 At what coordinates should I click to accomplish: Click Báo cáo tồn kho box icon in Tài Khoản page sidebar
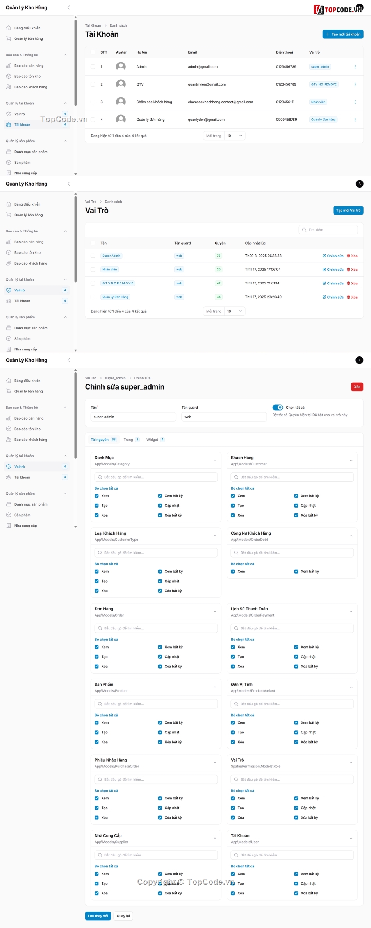tap(9, 76)
